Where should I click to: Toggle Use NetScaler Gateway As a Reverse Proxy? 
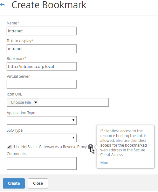point(9,147)
